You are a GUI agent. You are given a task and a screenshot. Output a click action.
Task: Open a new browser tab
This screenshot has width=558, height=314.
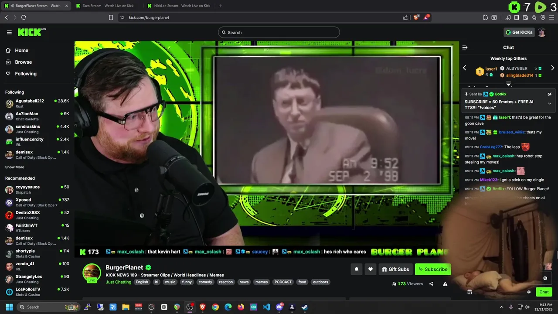(x=220, y=6)
